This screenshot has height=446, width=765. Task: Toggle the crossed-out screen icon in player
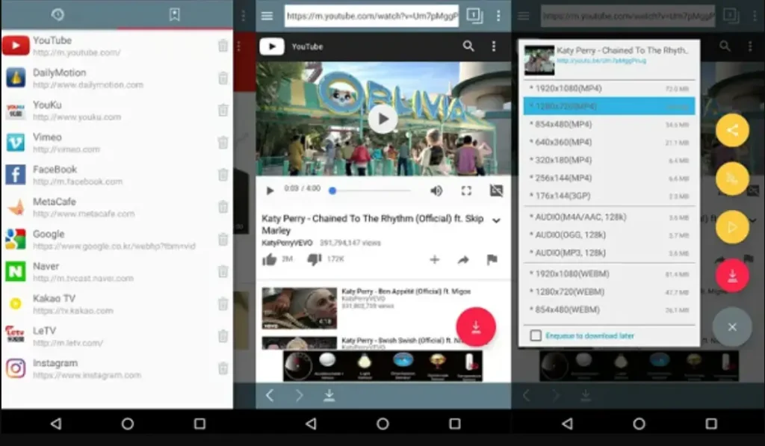pyautogui.click(x=496, y=191)
